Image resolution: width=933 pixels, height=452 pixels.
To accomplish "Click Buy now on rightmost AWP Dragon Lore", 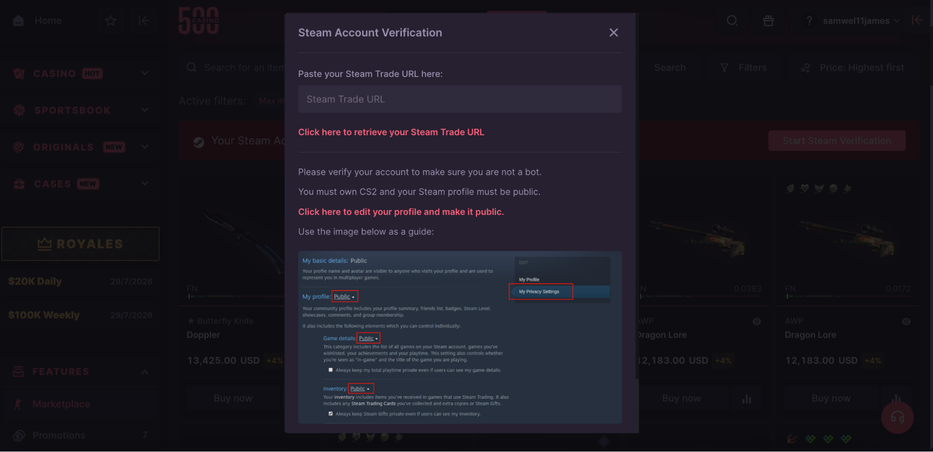I will (831, 398).
